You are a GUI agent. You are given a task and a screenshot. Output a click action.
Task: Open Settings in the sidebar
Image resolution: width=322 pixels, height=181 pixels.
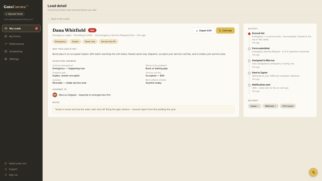click(x=21, y=59)
